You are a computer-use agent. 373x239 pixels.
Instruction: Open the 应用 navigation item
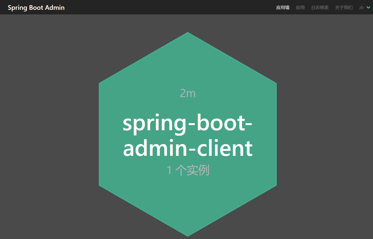coord(300,8)
